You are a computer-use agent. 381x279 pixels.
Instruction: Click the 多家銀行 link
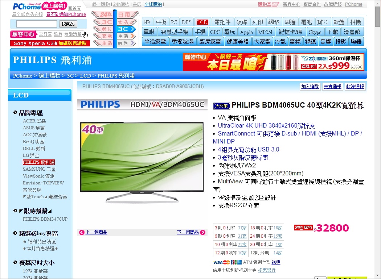click(x=267, y=270)
